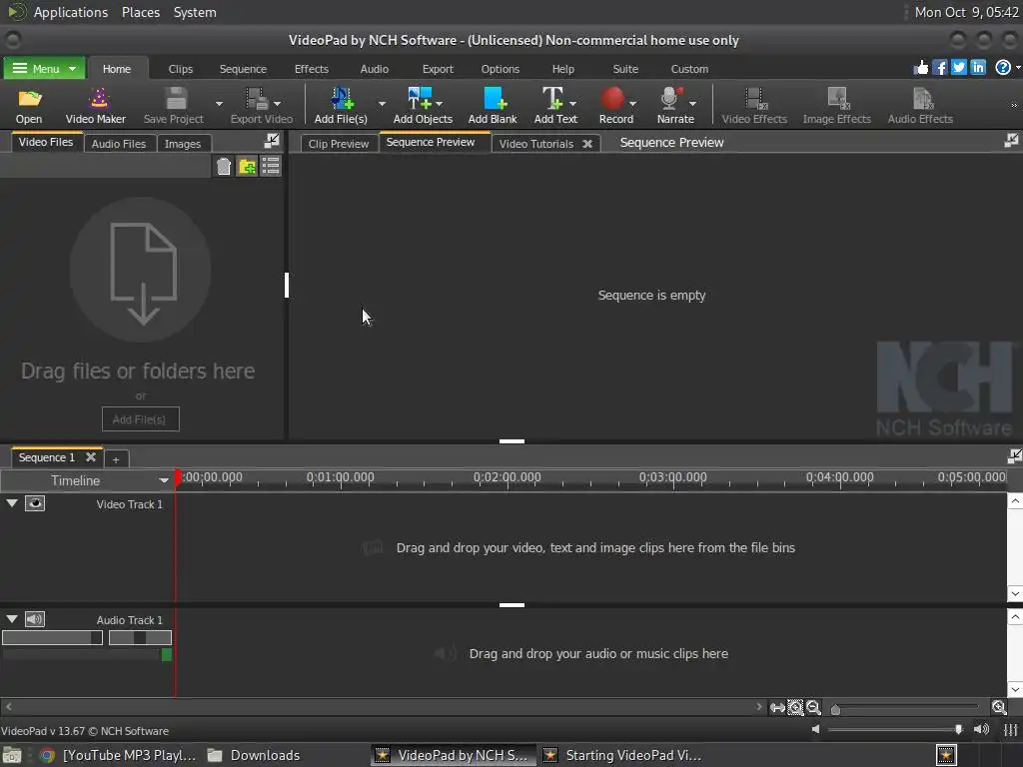This screenshot has height=767, width=1023.
Task: Open the Places system menu
Action: click(x=140, y=12)
